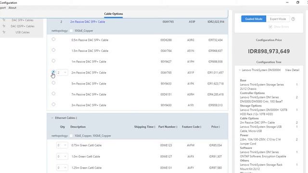Image resolution: width=308 pixels, height=173 pixels.
Task: Sort by Feature Code column header
Action: (x=192, y=127)
